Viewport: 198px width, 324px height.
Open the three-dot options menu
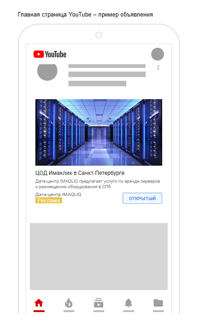click(x=158, y=67)
